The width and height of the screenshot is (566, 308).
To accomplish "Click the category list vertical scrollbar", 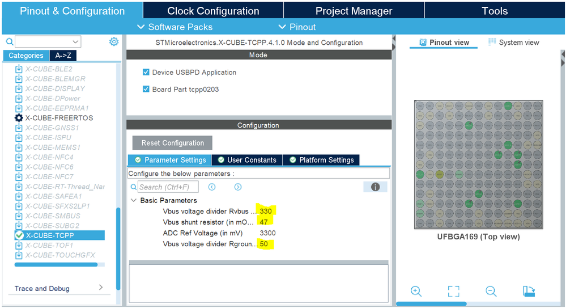I will click(x=118, y=248).
